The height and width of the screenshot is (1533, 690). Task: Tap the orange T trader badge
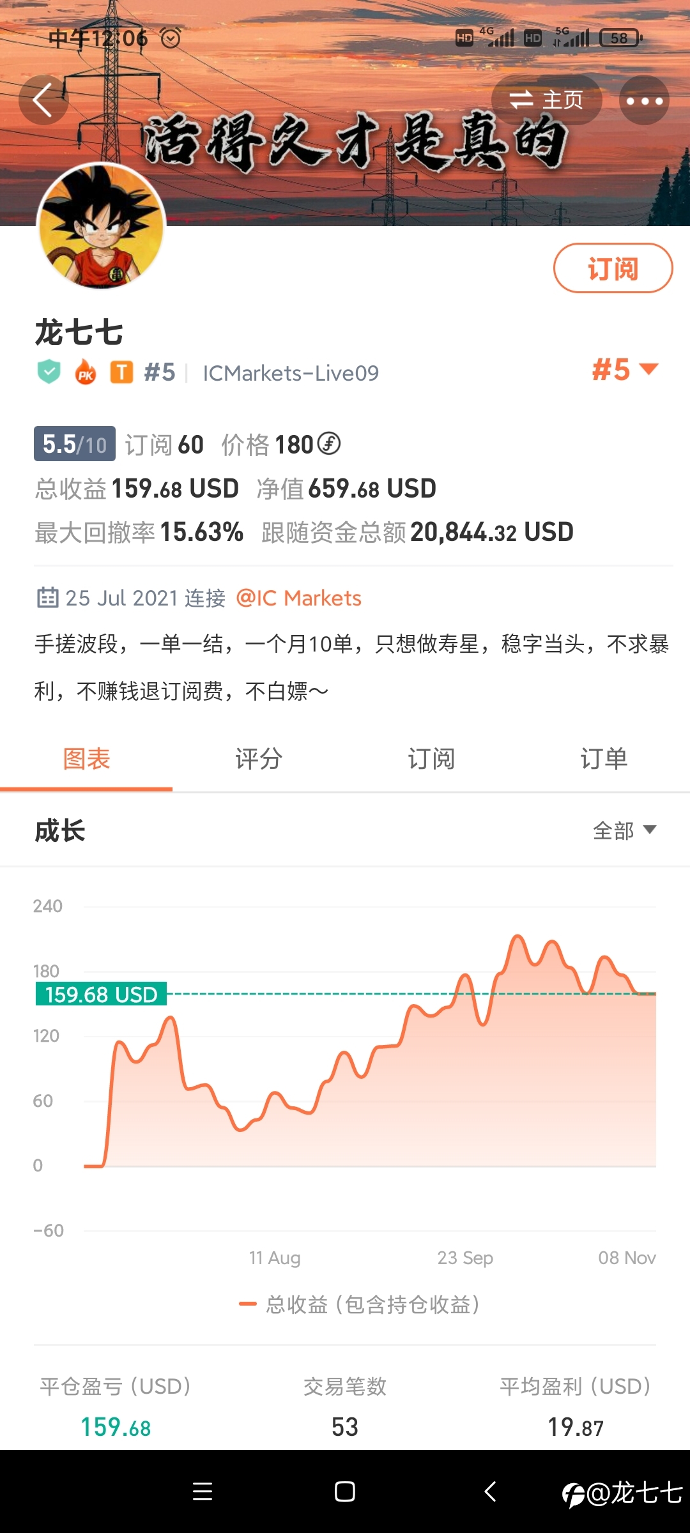[x=122, y=372]
